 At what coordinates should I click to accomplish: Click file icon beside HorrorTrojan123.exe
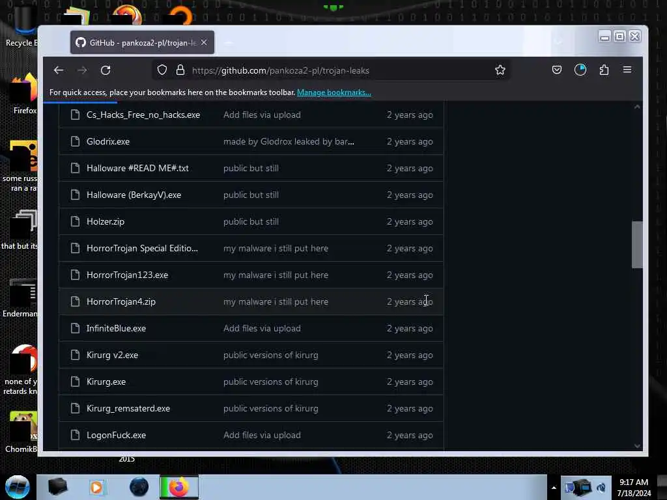click(76, 275)
